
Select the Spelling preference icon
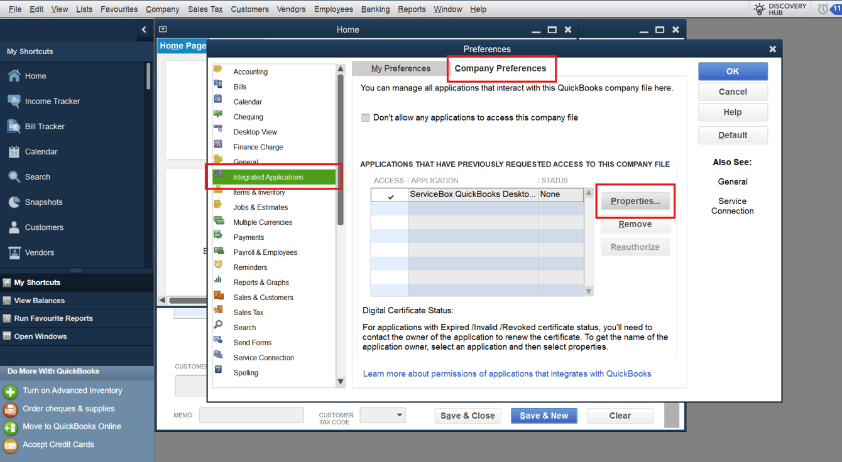click(218, 370)
